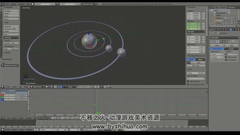Screen dimensions: 240x135
Task: Open the Object Mode dropdown
Action: (38, 87)
